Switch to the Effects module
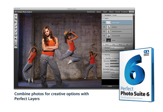This screenshot has width=163, height=112. pos(111,12)
